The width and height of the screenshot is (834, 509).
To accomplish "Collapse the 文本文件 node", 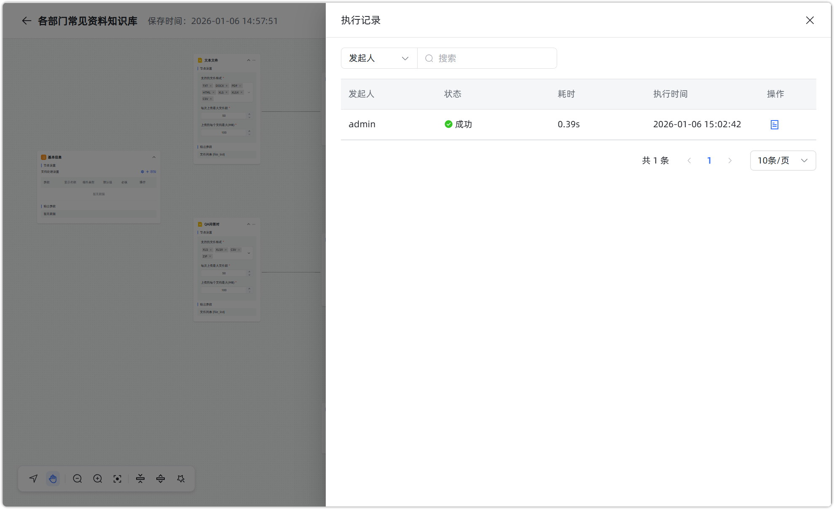I will coord(249,60).
